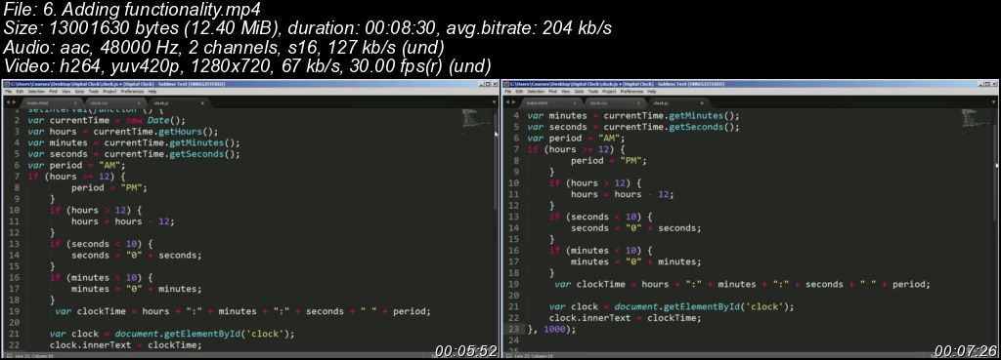Click Sublime Text title bar icon in left window
The width and height of the screenshot is (1001, 360).
tap(5, 84)
